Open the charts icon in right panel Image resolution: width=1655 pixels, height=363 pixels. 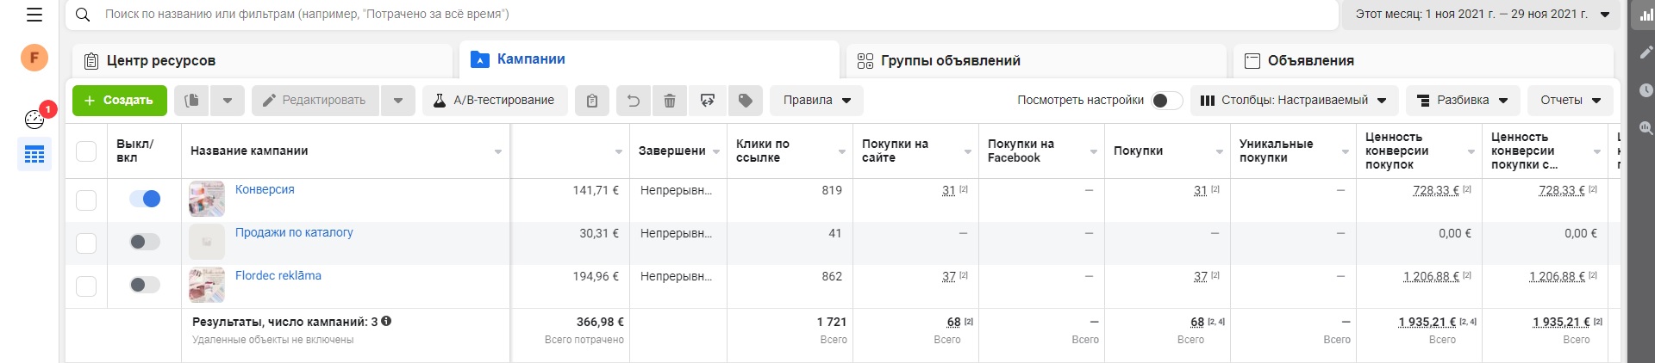coord(1646,15)
